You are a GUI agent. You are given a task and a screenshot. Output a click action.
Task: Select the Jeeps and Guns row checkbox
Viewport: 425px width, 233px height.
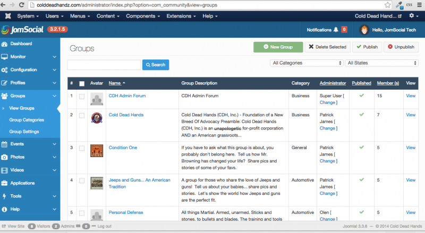pyautogui.click(x=82, y=180)
